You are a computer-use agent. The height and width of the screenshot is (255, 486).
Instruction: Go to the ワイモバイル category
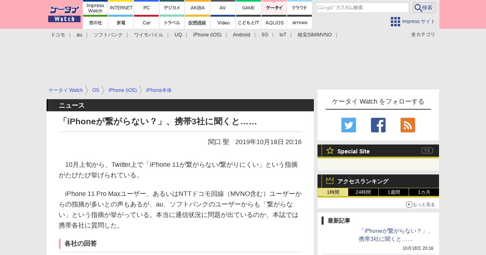[149, 35]
